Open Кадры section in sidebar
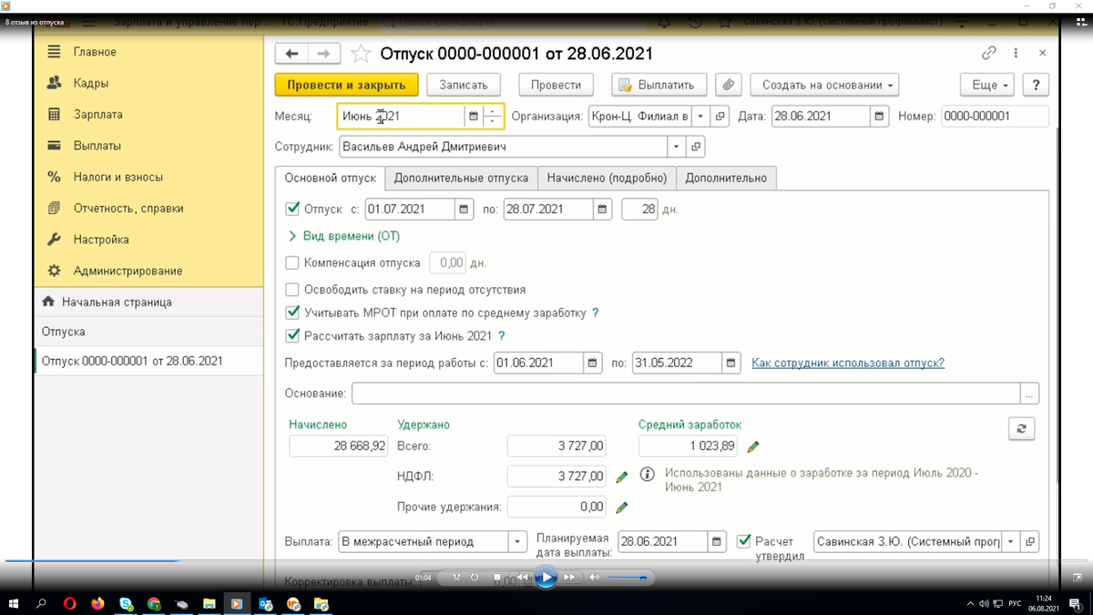Screen dimensions: 1093x615 click(x=90, y=83)
